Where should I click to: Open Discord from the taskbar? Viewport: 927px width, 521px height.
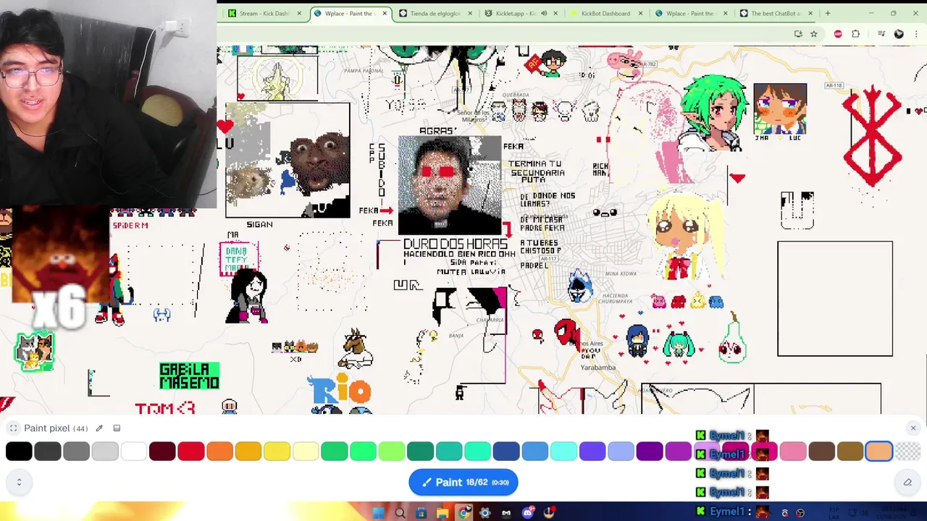pos(528,513)
